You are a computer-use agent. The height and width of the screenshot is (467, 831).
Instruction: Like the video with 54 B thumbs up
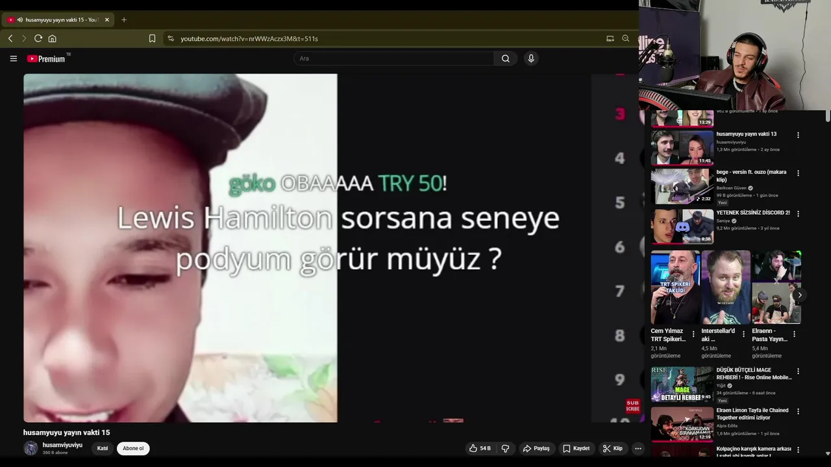[480, 448]
